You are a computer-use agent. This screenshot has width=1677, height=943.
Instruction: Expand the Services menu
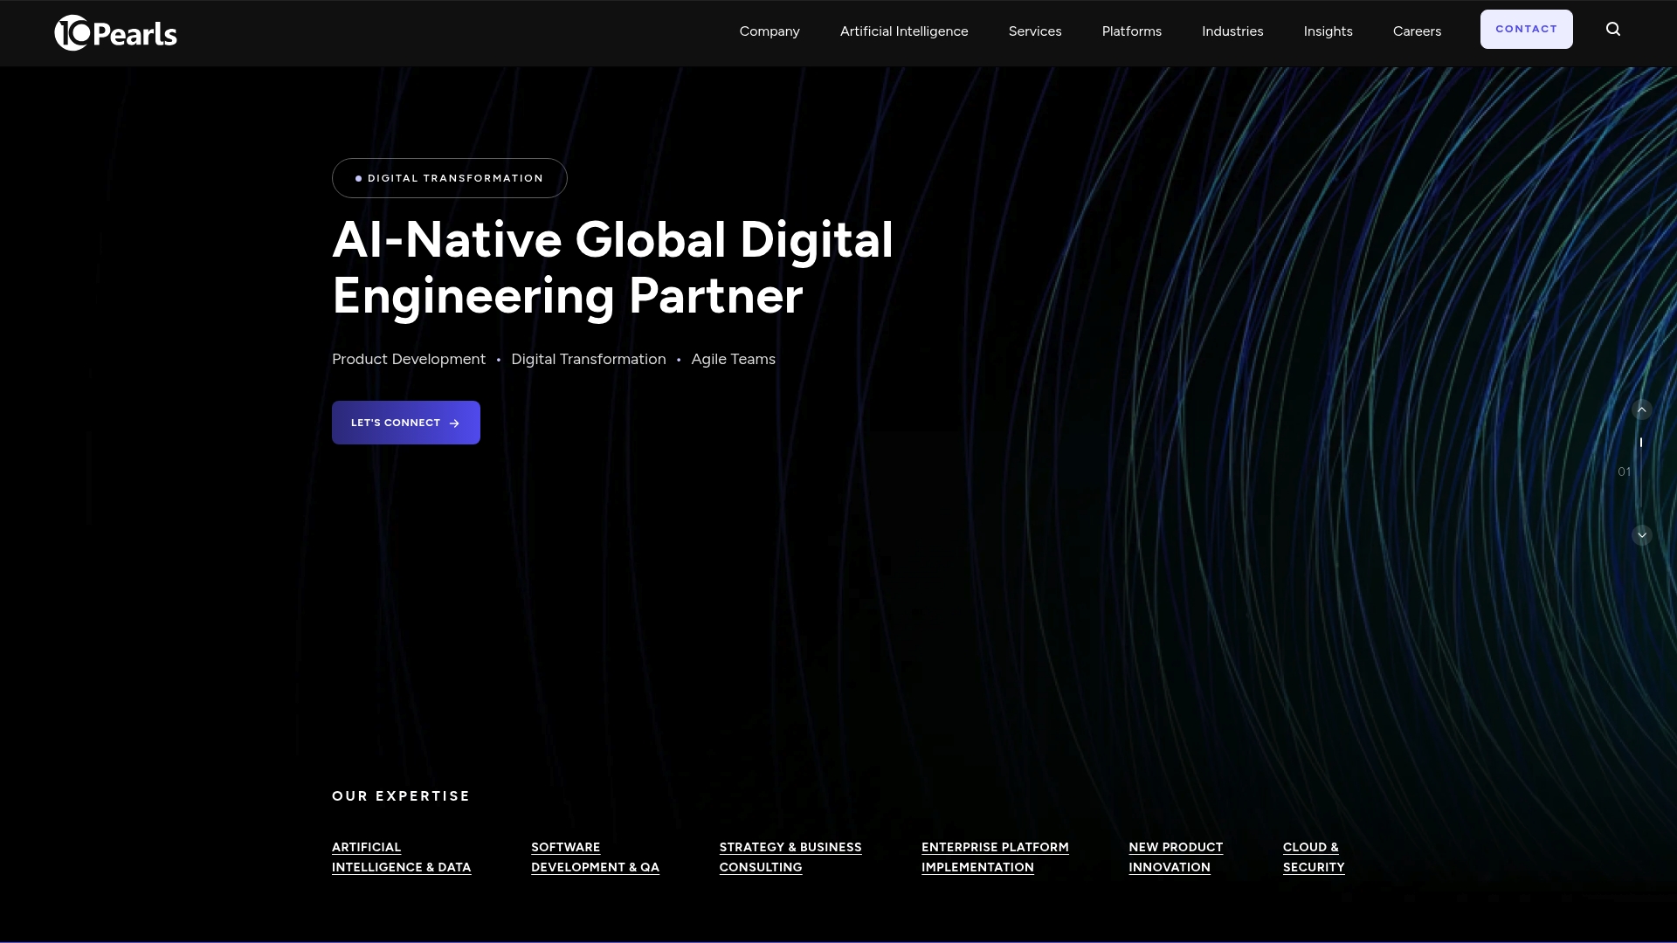click(1035, 31)
